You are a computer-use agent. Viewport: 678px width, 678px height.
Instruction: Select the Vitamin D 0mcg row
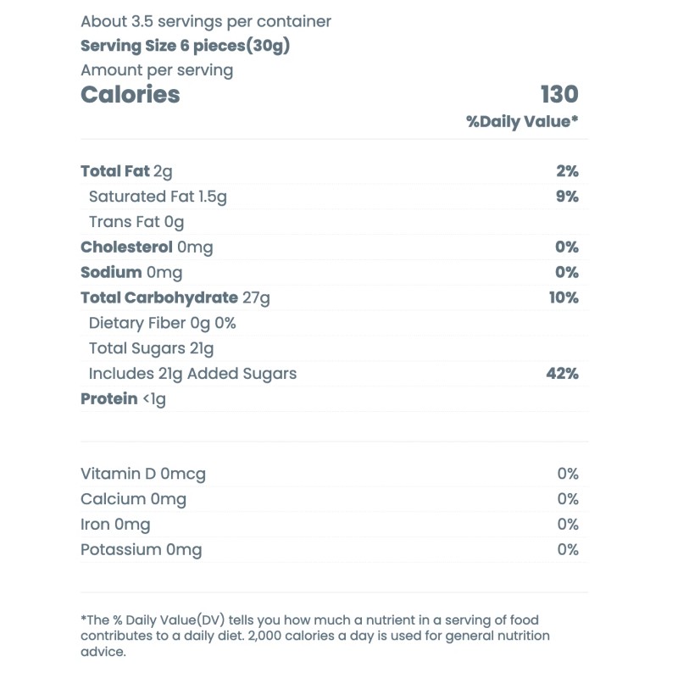coord(334,474)
